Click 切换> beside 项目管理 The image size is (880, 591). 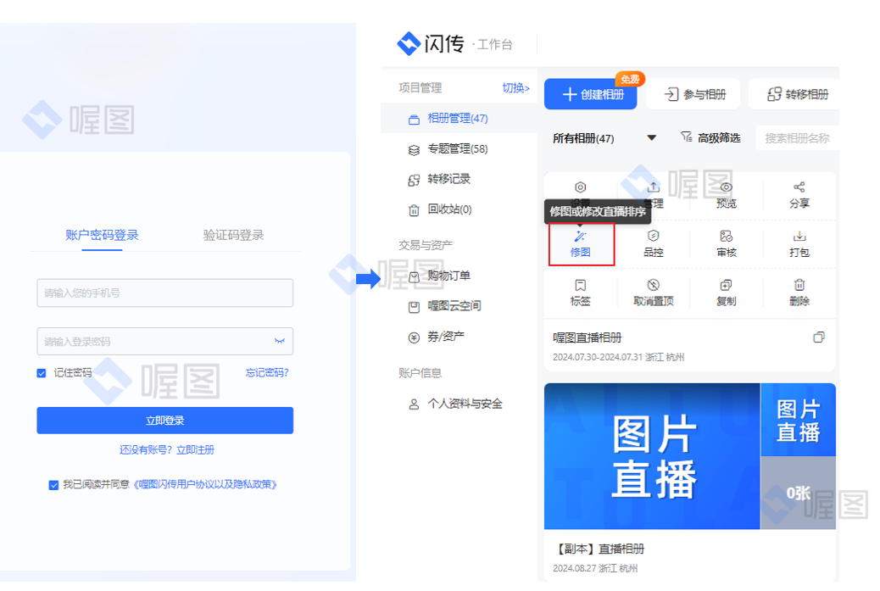point(515,87)
